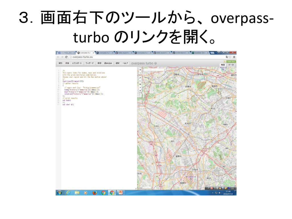The width and height of the screenshot is (292, 219).
Task: Click the first Chrome taskbar icon
Action: coord(103,193)
